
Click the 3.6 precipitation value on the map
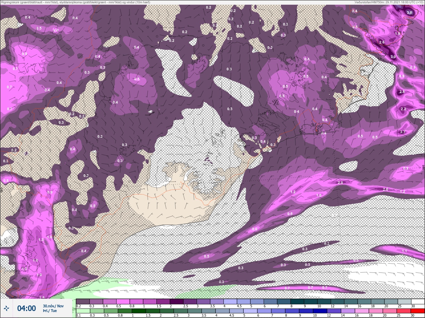tap(409, 13)
